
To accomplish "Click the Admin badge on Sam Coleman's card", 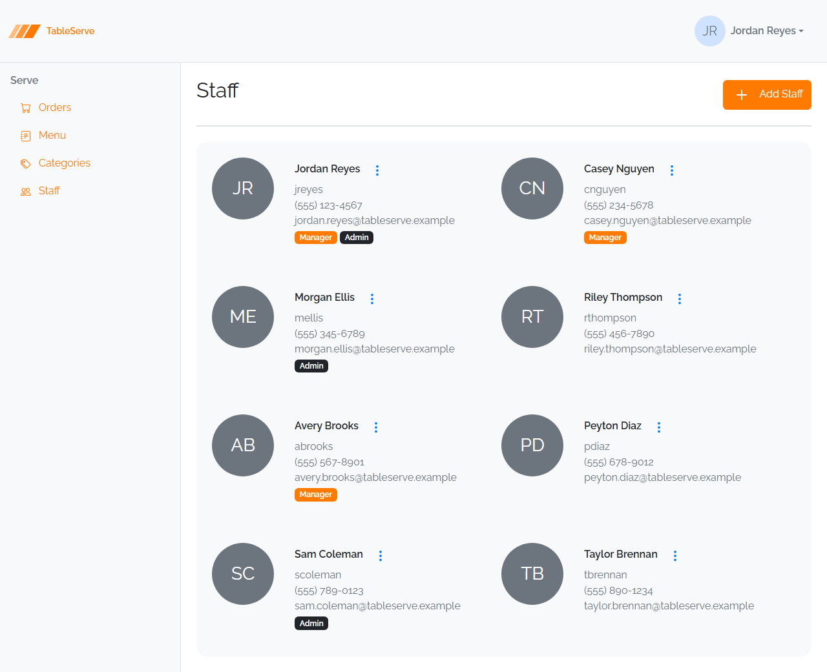I will pyautogui.click(x=311, y=623).
